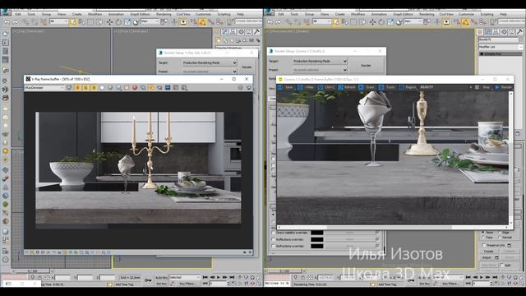Click Stop in Corona frame buffer
The image size is (526, 296).
click(482, 87)
